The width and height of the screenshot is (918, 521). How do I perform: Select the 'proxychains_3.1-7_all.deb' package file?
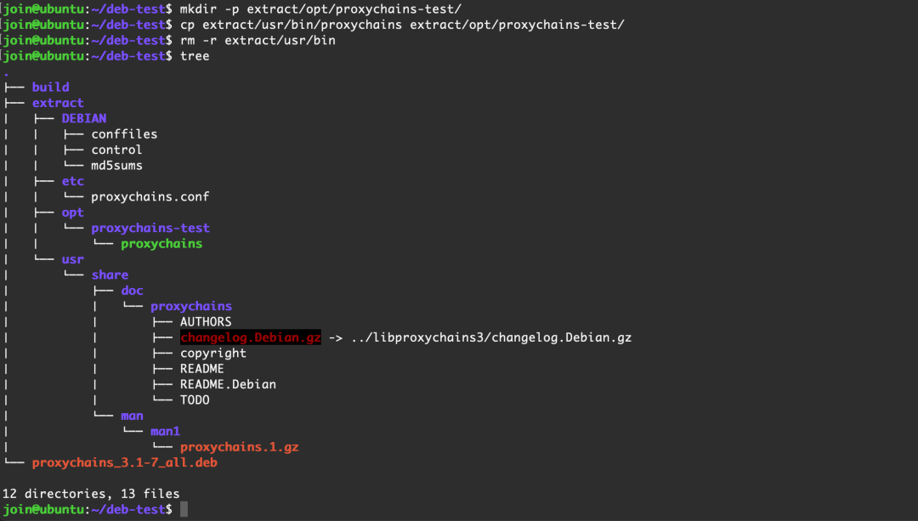coord(125,462)
